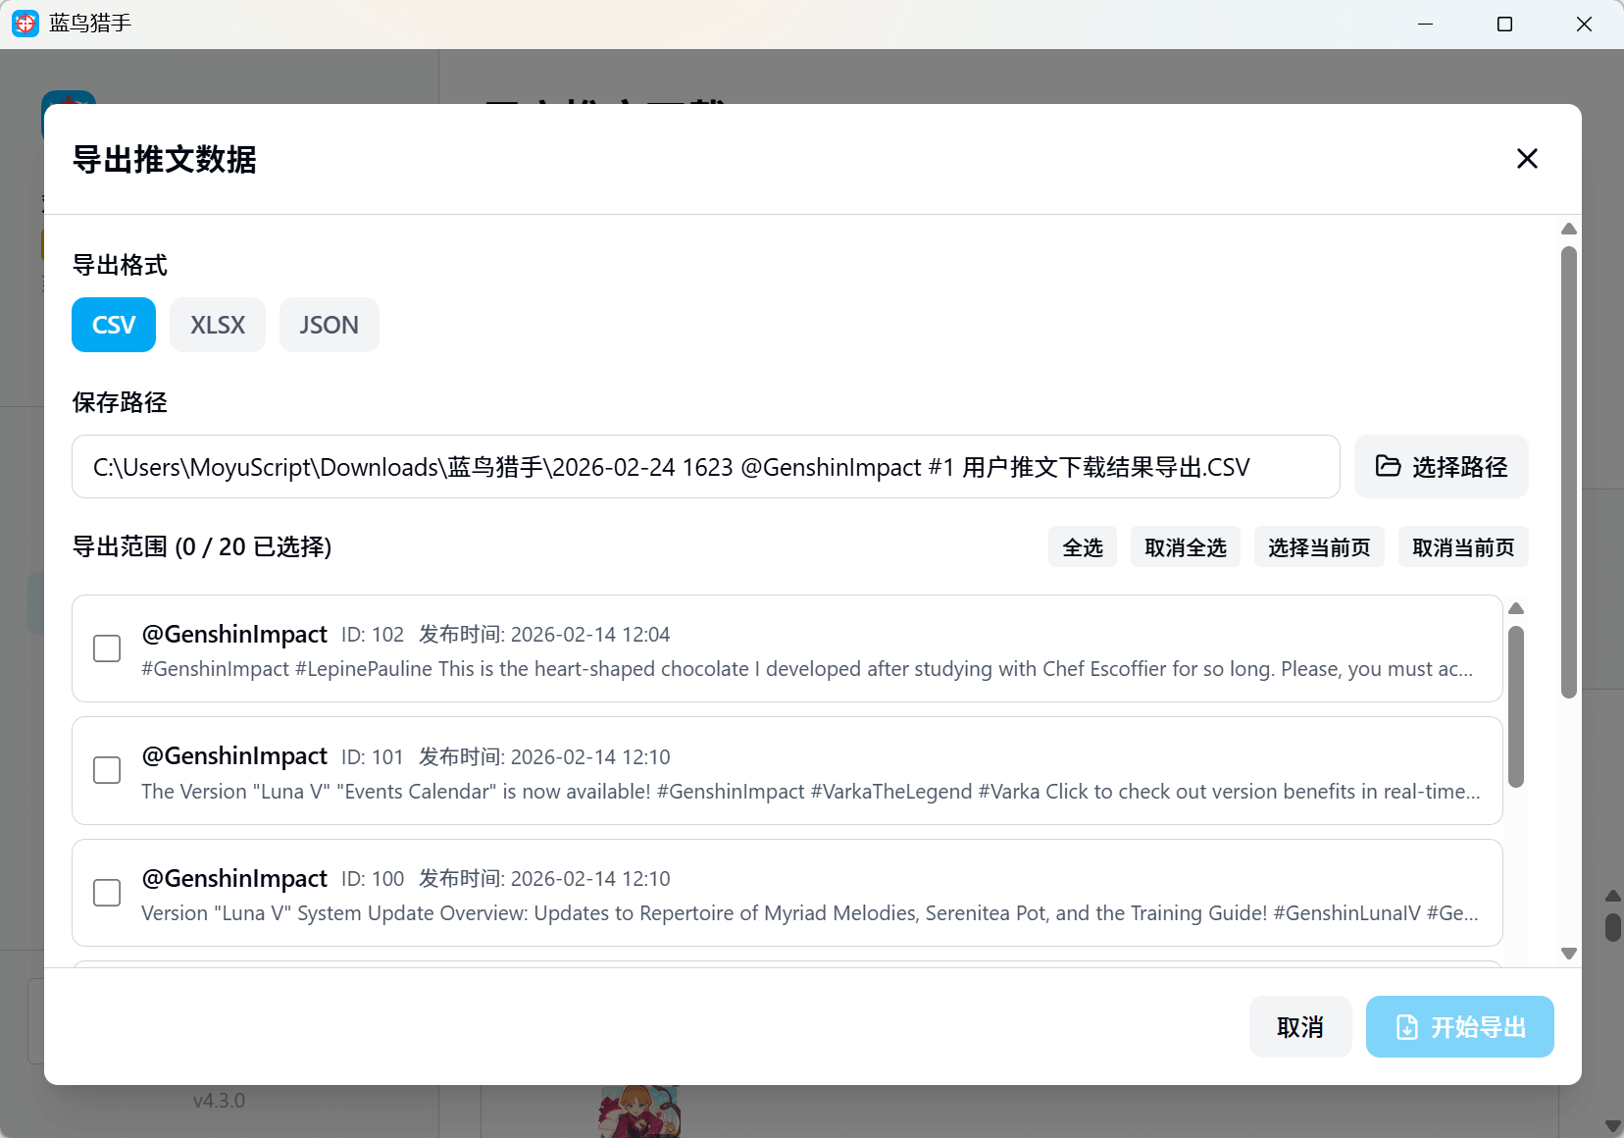Close the export tweets dialog with X
The image size is (1624, 1138).
click(1527, 159)
